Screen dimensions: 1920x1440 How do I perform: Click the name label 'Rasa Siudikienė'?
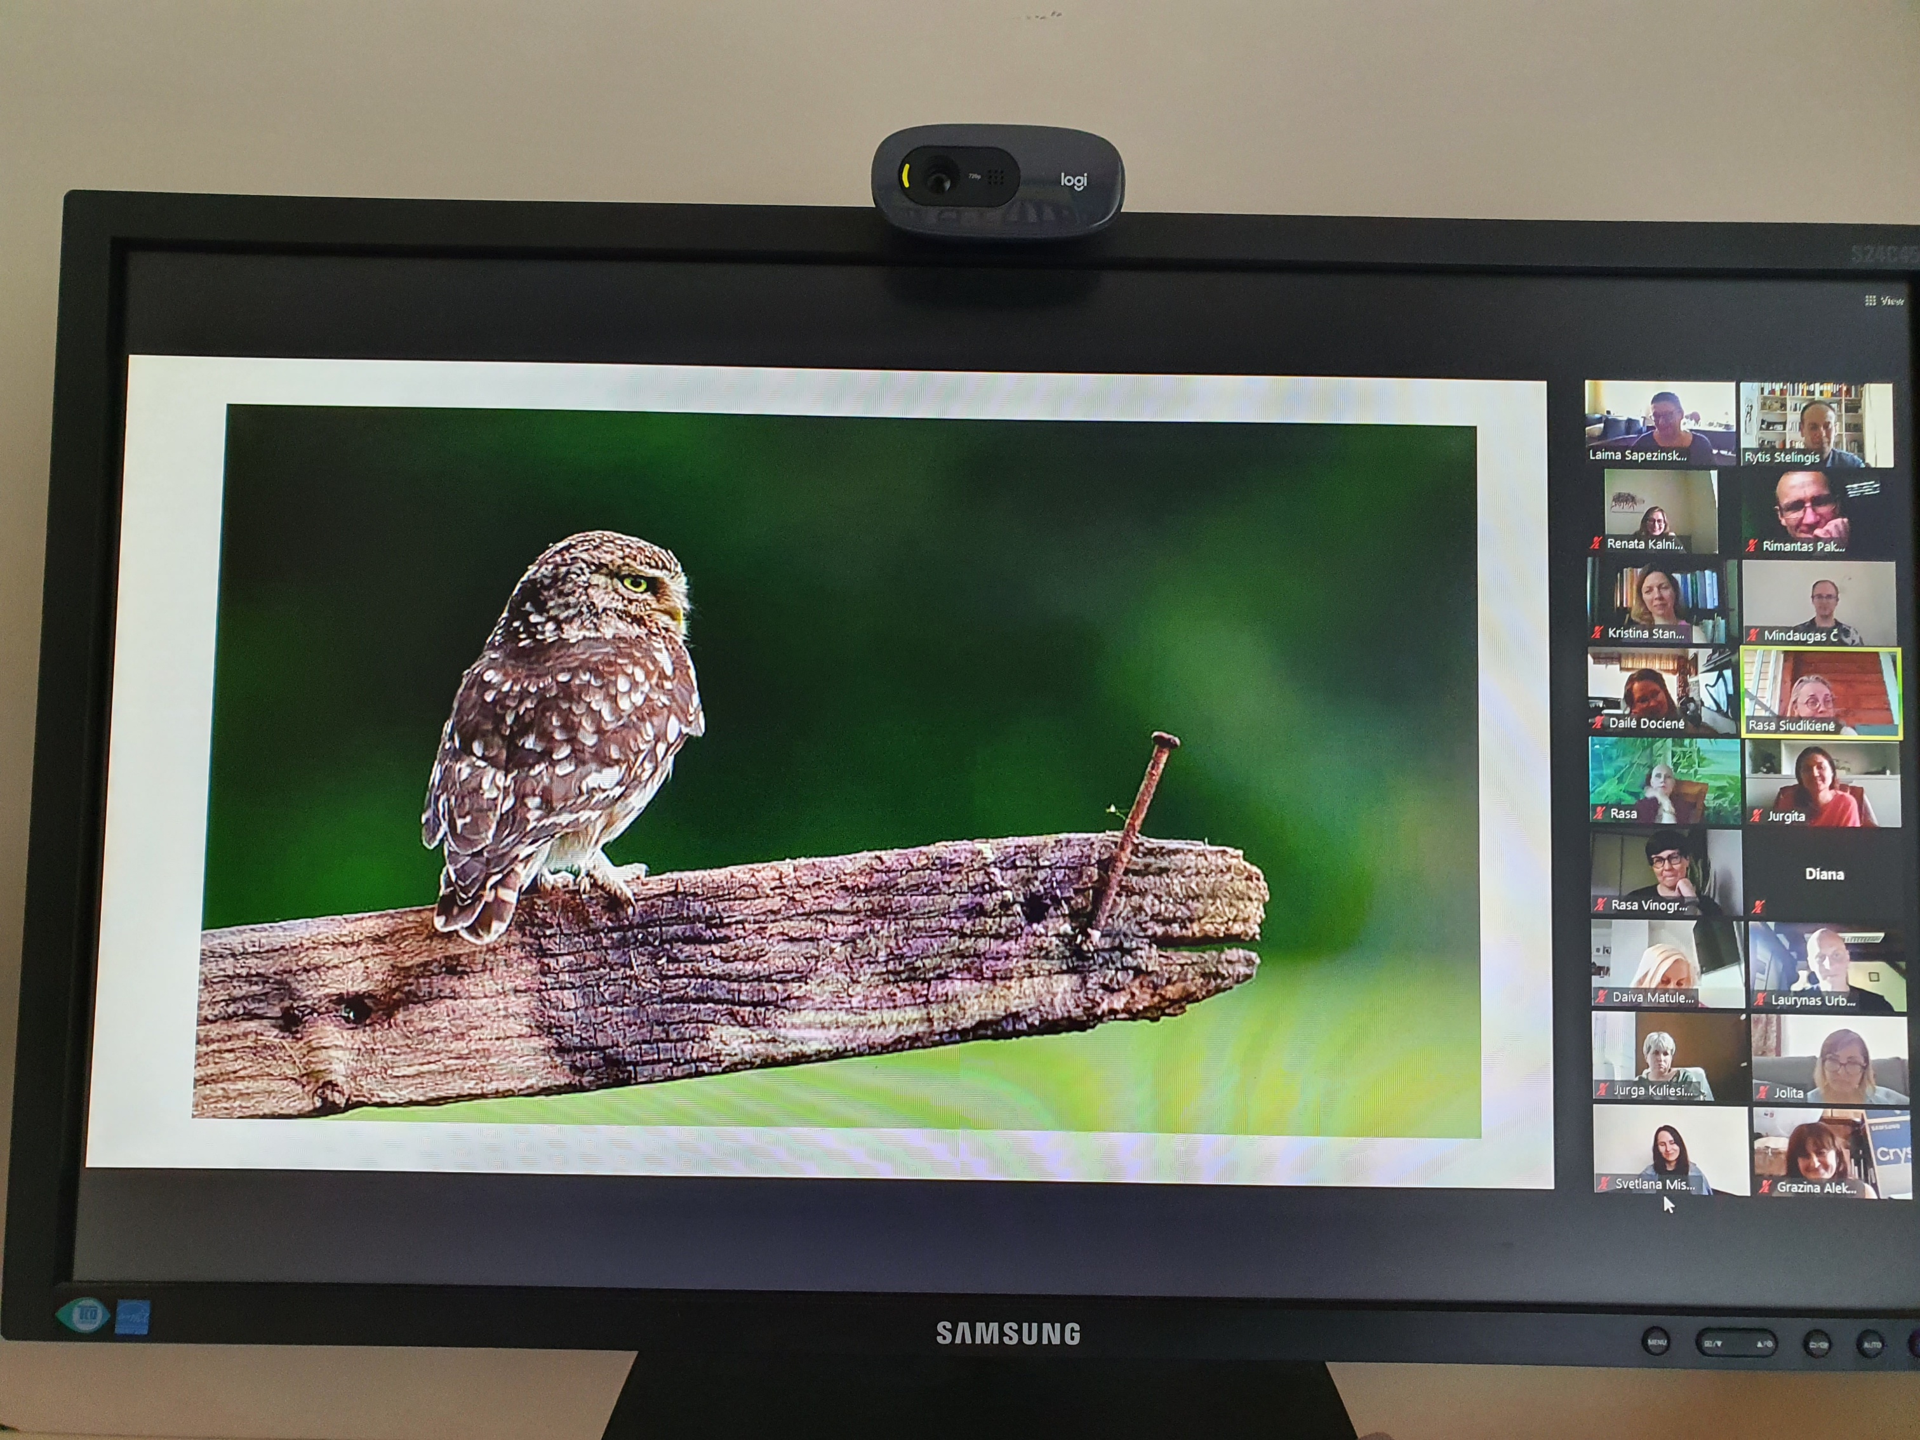[x=1792, y=726]
